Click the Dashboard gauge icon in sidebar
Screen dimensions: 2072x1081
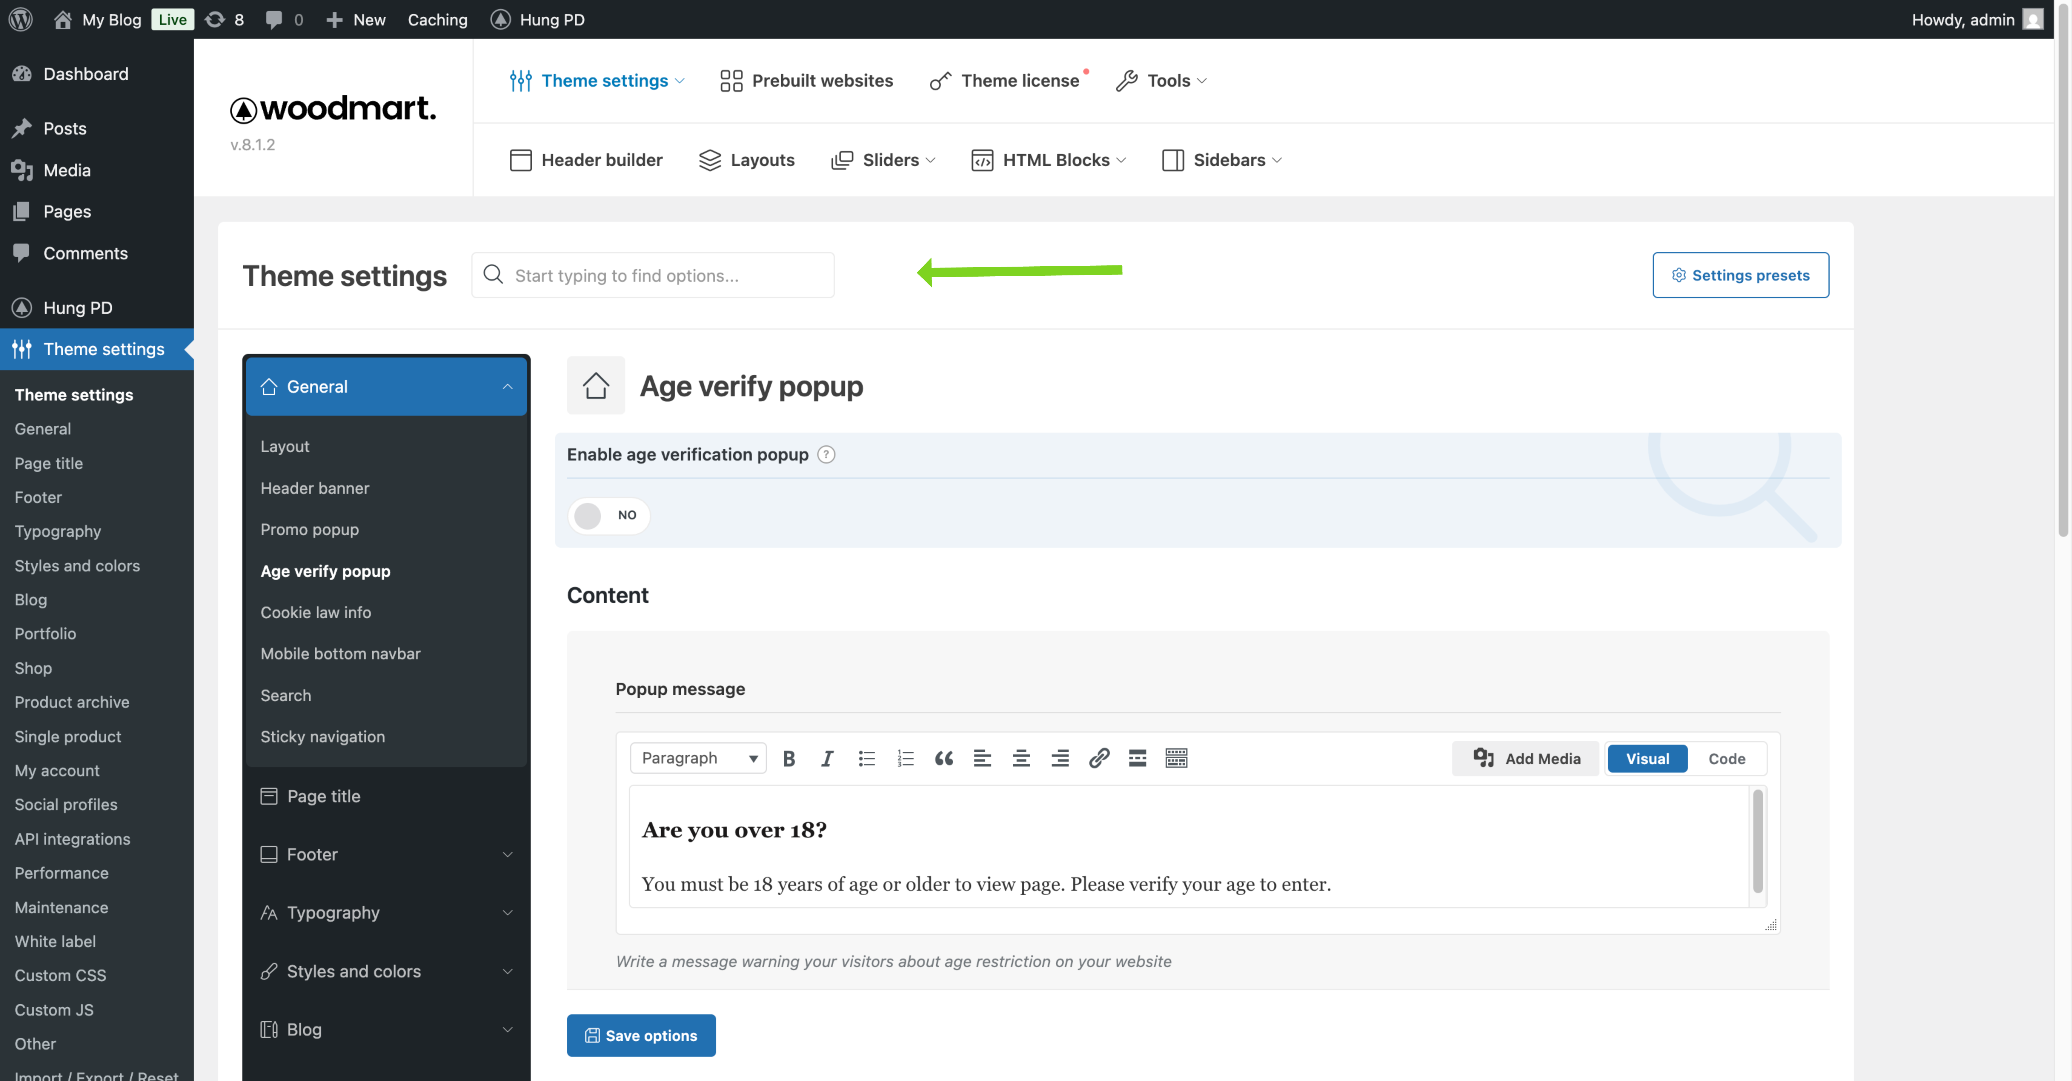[x=22, y=74]
